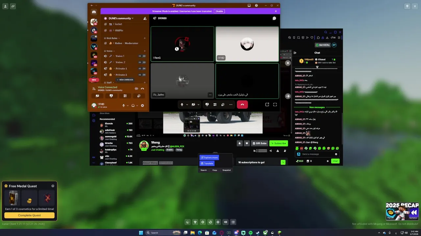Collapse the Staff category
The height and width of the screenshot is (236, 421).
[109, 83]
